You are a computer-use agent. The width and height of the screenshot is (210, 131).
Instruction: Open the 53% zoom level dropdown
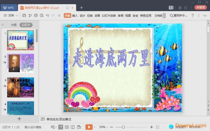(103, 127)
